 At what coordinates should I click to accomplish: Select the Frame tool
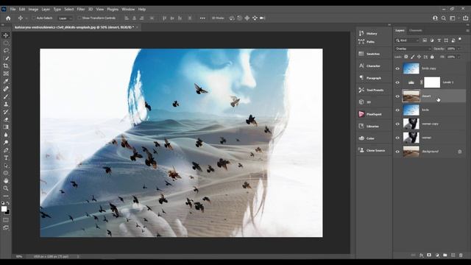tap(6, 74)
